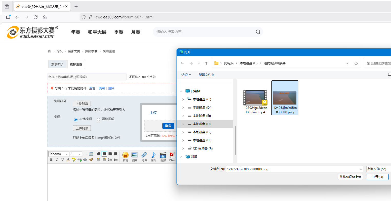
Task: Click the insert table icon in editor
Action: coord(91,154)
